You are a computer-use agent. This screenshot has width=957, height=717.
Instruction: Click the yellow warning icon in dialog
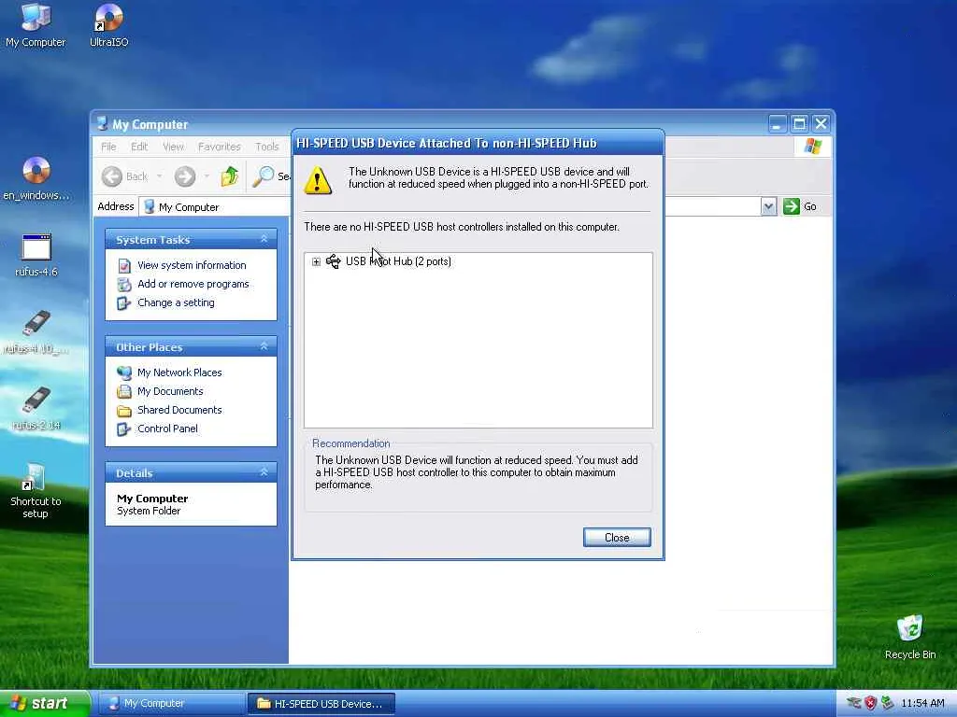pyautogui.click(x=318, y=180)
